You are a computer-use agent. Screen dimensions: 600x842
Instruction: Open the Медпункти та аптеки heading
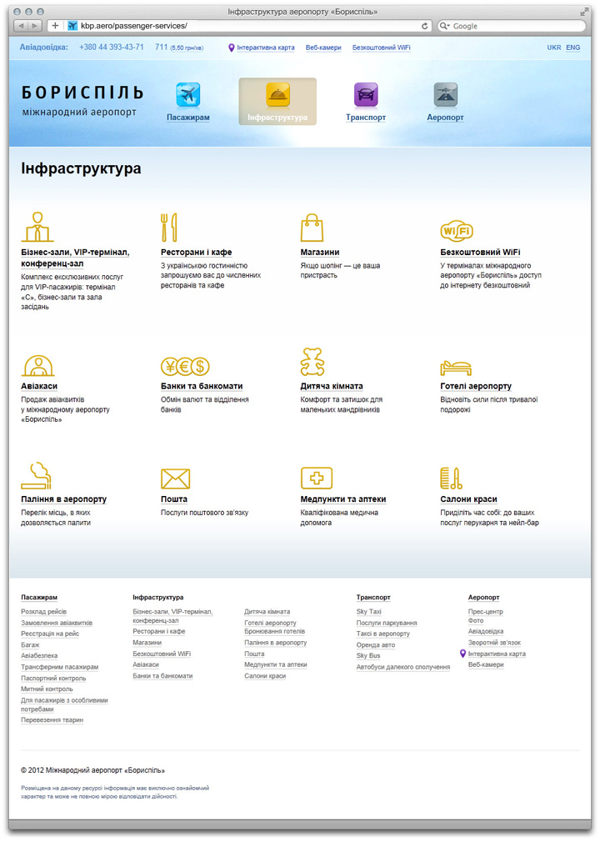click(343, 499)
